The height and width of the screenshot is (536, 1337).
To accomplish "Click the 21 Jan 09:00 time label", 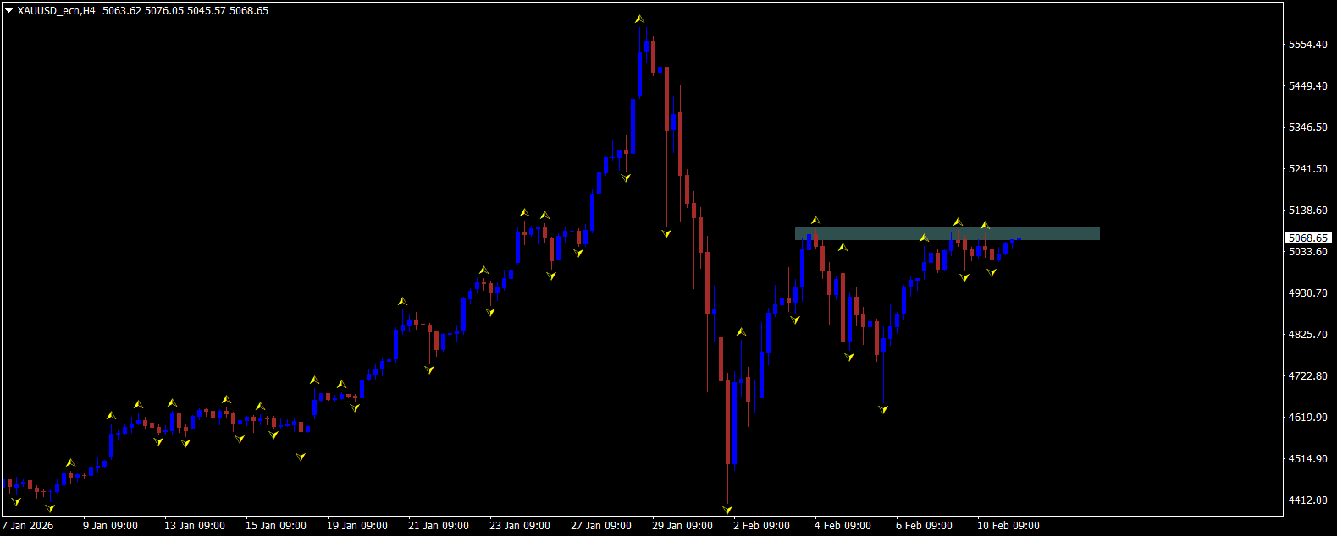I will (438, 526).
